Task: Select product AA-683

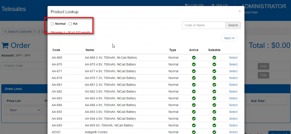Action: [233, 98]
